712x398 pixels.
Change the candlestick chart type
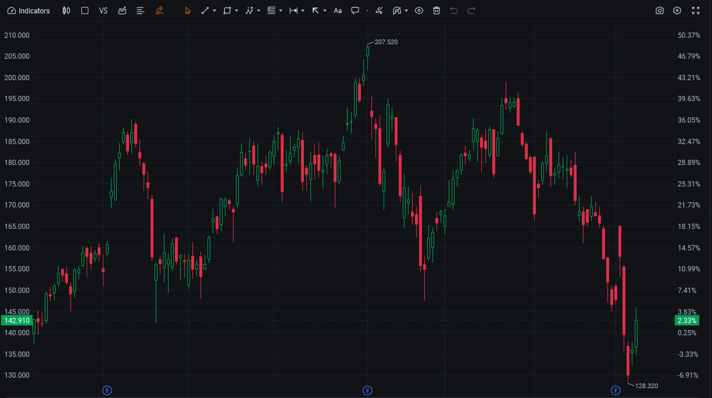click(x=66, y=11)
